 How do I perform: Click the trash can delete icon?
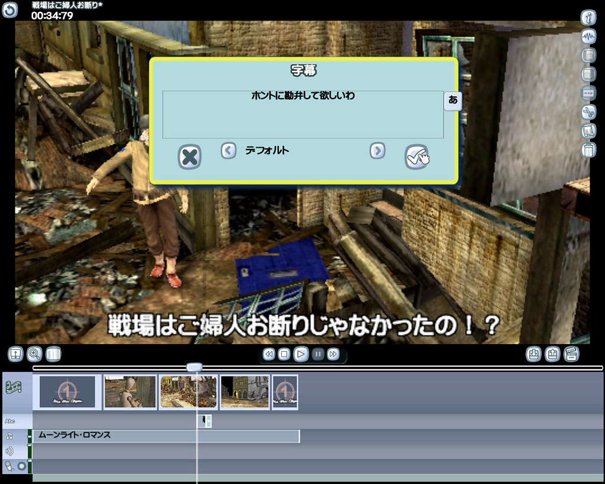coord(589,150)
